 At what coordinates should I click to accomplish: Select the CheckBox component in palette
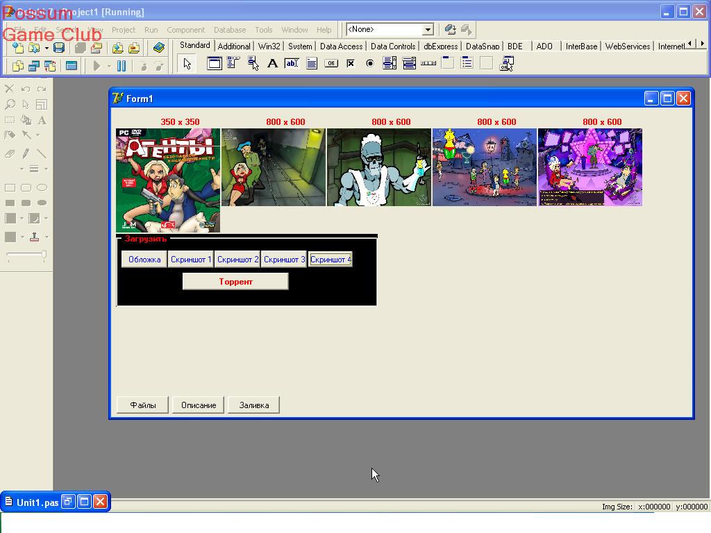point(351,63)
